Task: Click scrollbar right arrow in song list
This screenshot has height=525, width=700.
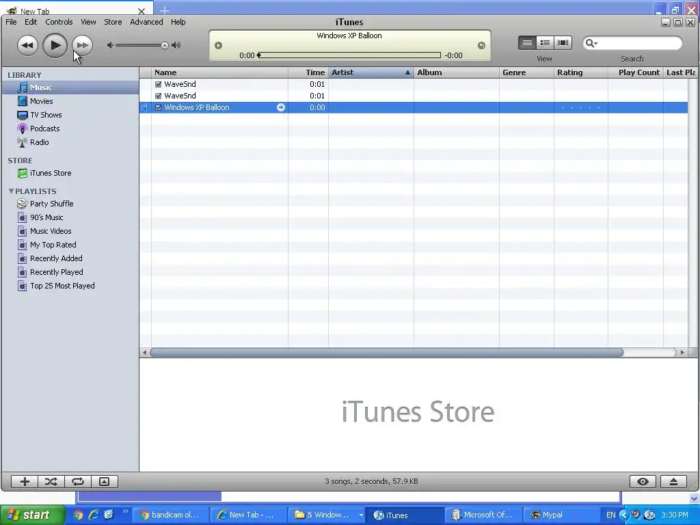Action: (x=682, y=352)
